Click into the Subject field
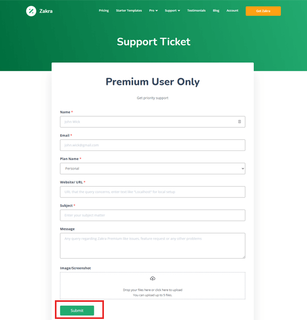The image size is (307, 320). [152, 215]
